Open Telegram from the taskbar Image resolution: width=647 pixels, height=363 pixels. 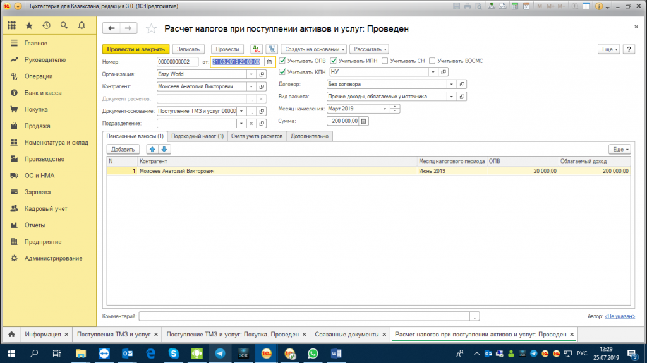click(x=220, y=354)
